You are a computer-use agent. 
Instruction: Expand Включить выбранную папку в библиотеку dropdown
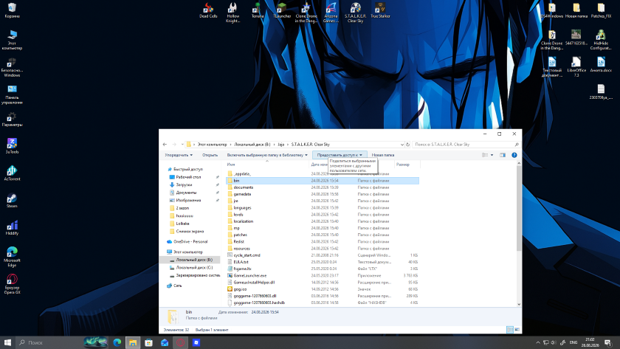[x=267, y=155]
